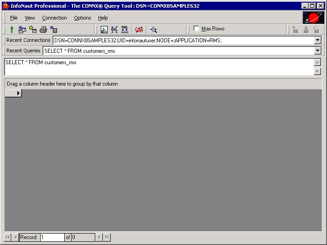Open the Help menu
The width and height of the screenshot is (327, 245).
pos(103,18)
